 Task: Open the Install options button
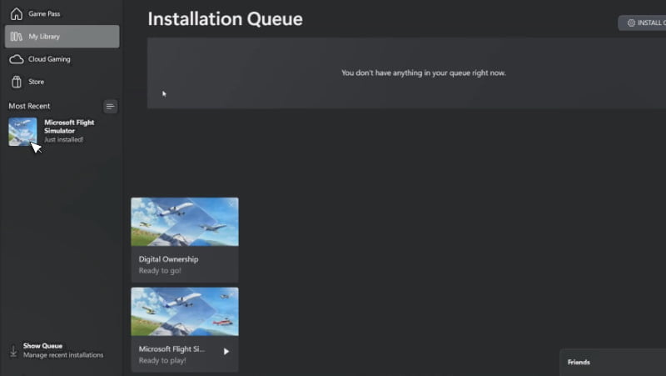[642, 23]
